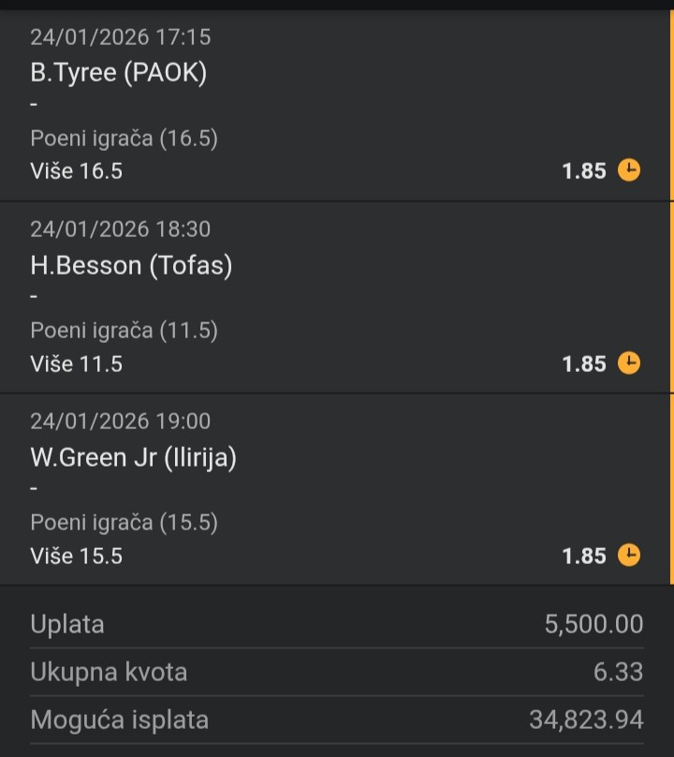Click the 24/01/2026 19:00 match time
This screenshot has height=757, width=674.
121,421
